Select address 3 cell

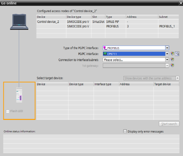tap(142, 26)
